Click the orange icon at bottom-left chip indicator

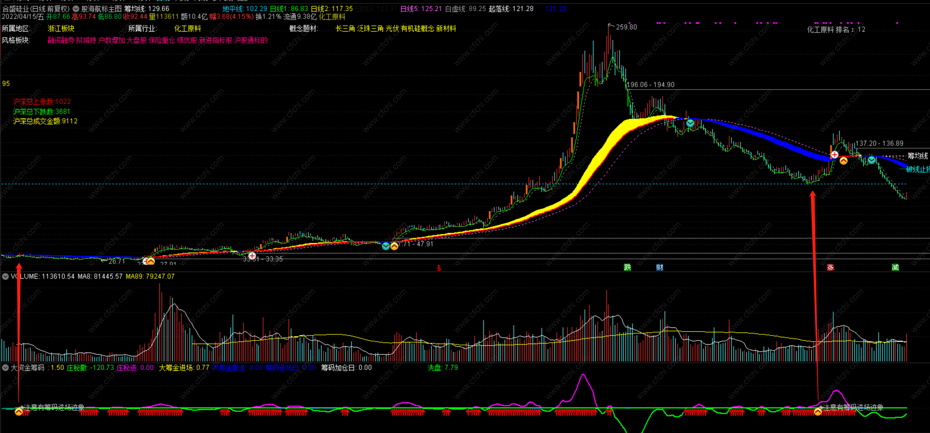19,412
